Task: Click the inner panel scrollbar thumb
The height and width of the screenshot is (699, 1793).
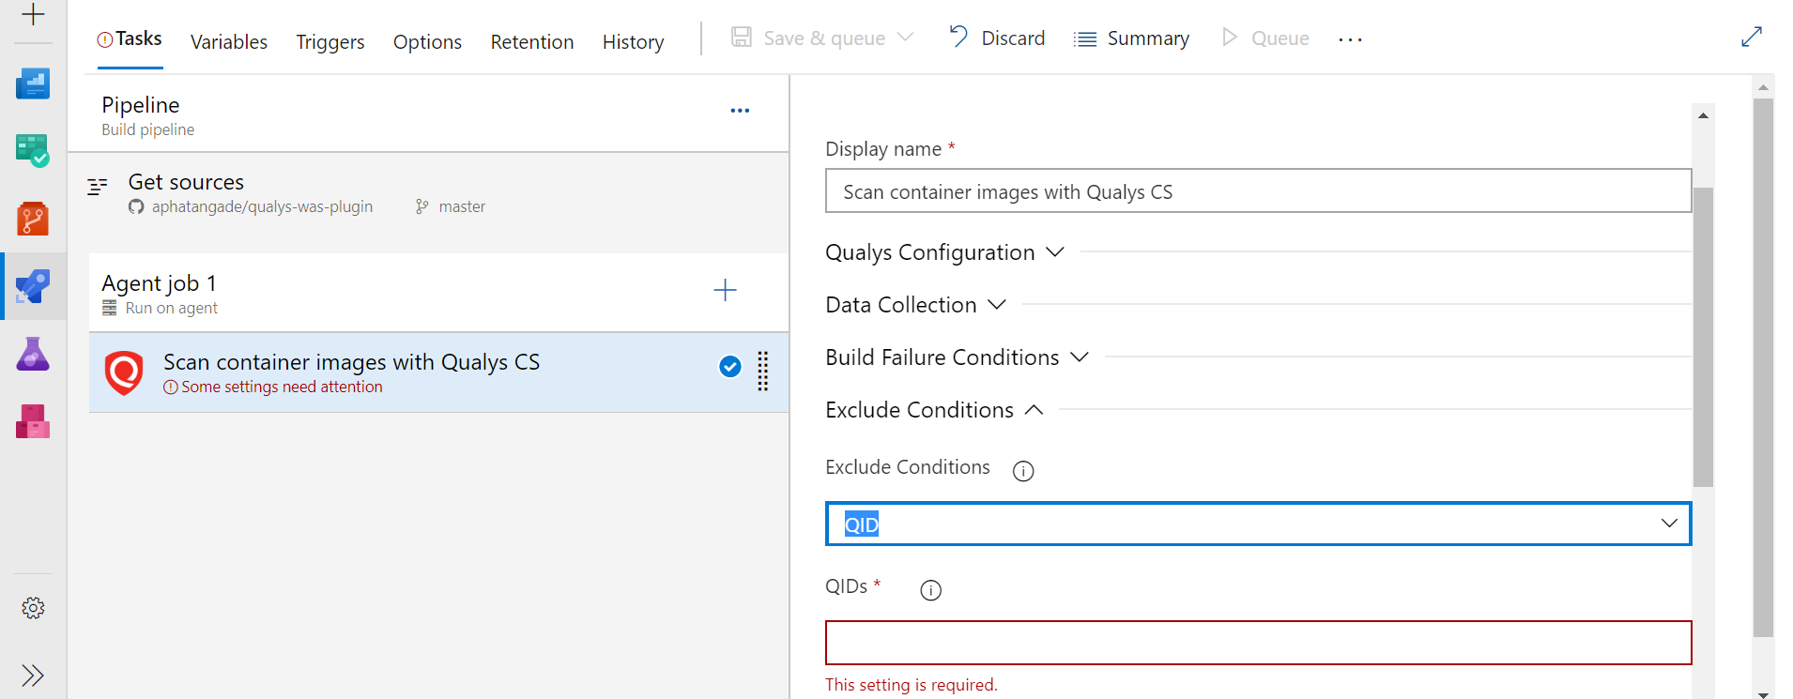Action: point(1703,337)
